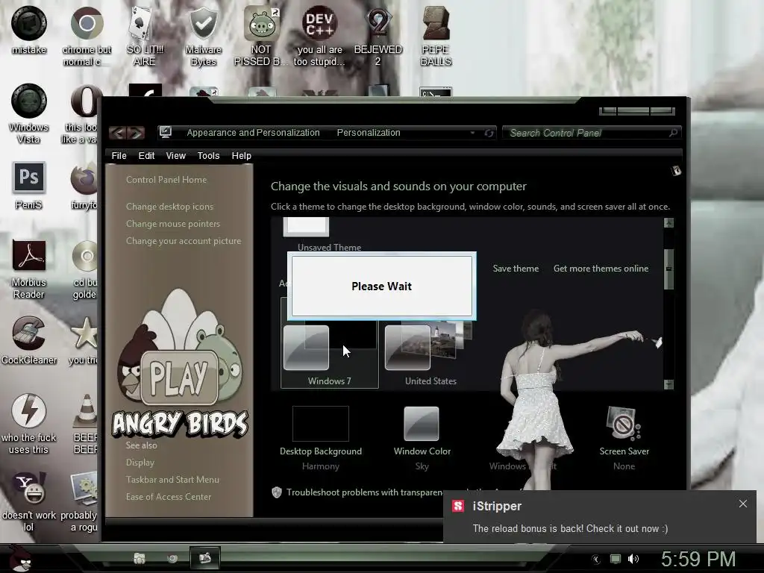764x573 pixels.
Task: Select the active Control Panel taskbar button
Action: pos(204,558)
